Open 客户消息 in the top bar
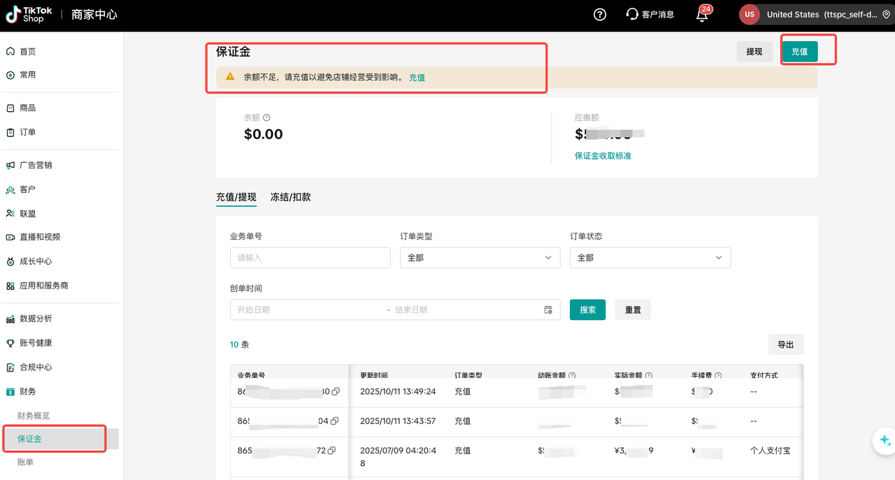895x480 pixels. (650, 14)
